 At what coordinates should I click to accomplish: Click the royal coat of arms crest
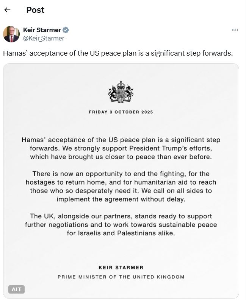(121, 92)
